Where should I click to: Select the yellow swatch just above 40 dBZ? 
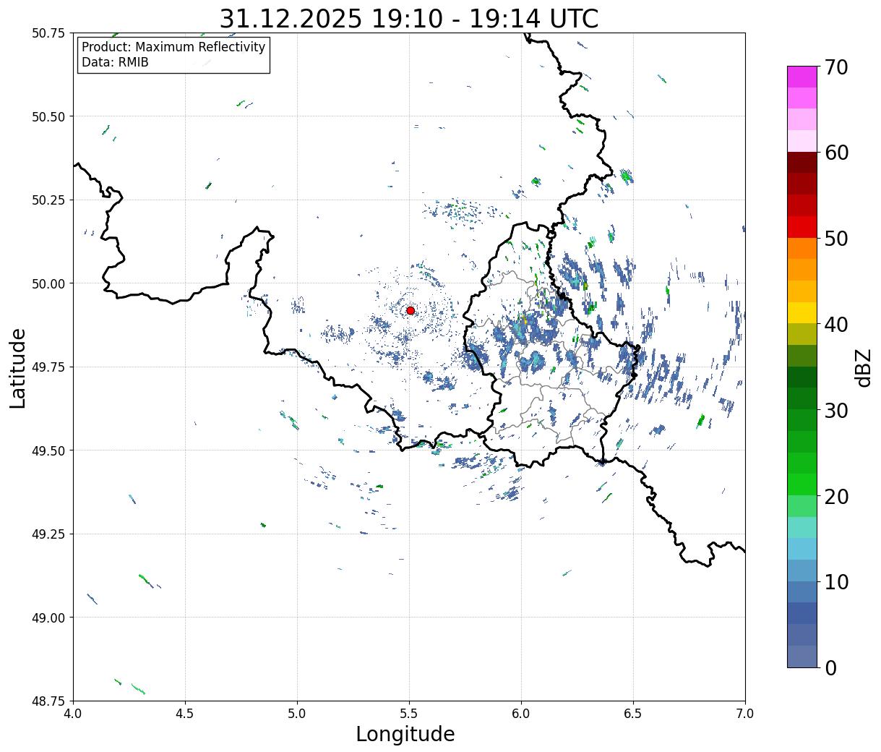pyautogui.click(x=802, y=313)
